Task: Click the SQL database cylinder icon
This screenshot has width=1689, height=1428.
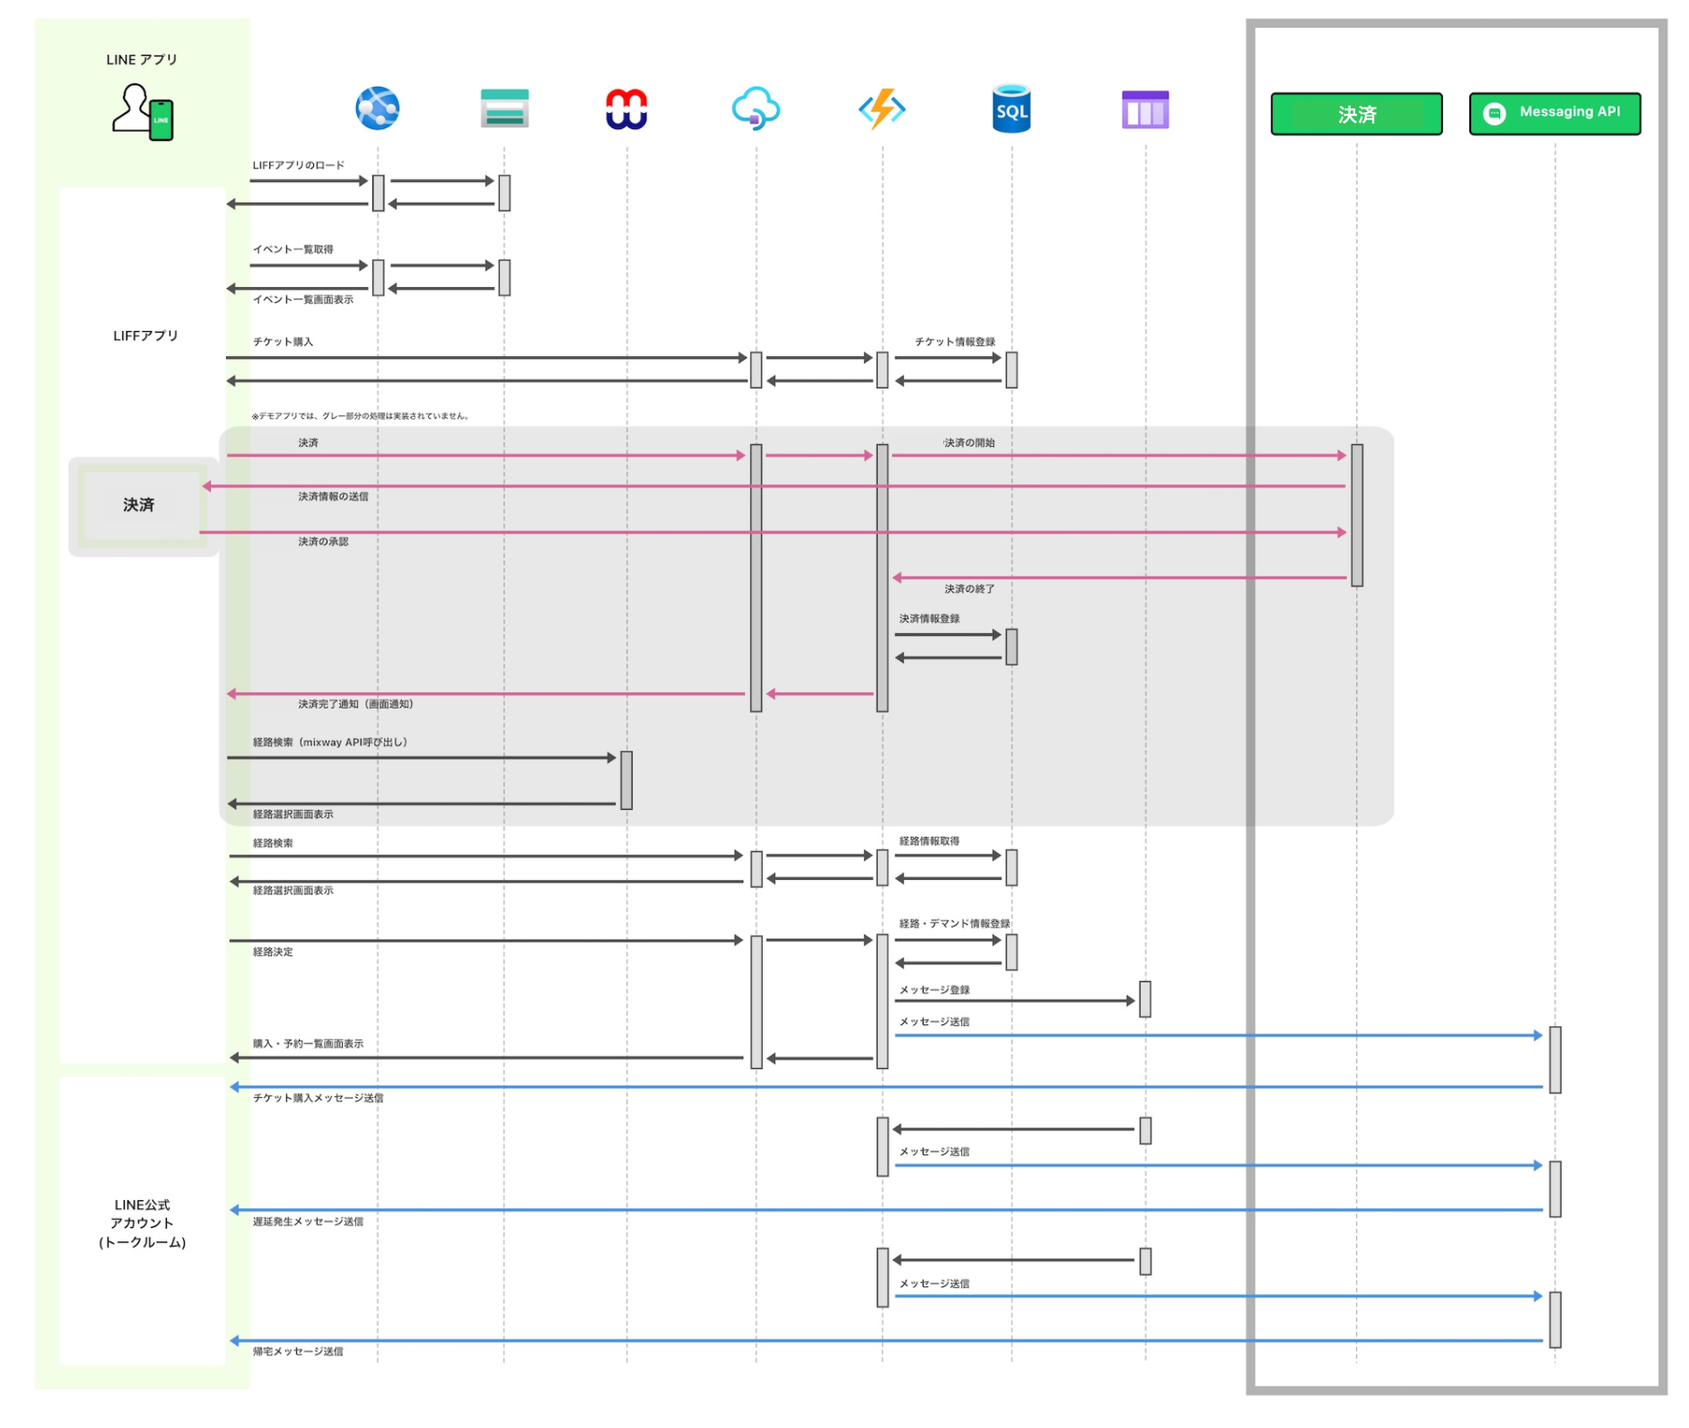Action: pyautogui.click(x=1011, y=109)
